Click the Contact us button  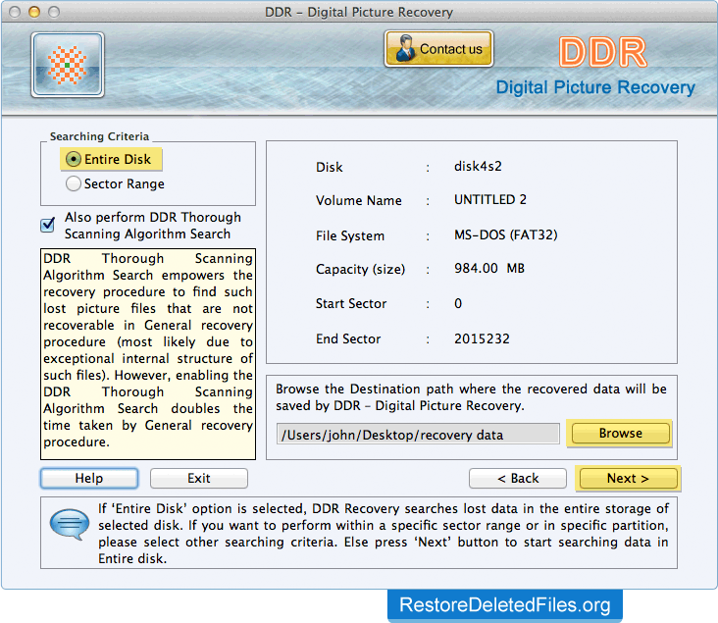(x=438, y=48)
